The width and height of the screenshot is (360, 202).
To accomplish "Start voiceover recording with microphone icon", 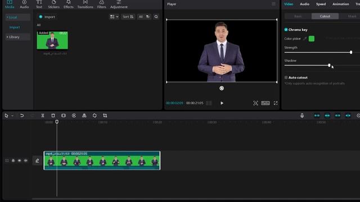I will tap(302, 116).
